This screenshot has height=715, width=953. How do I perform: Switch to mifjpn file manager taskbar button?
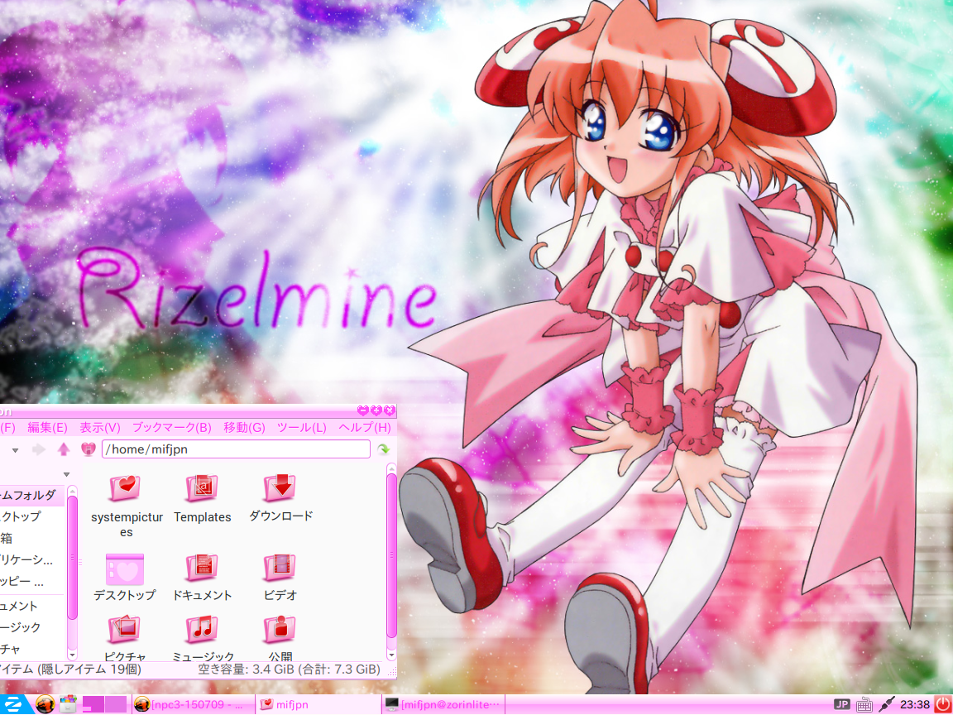(x=319, y=705)
